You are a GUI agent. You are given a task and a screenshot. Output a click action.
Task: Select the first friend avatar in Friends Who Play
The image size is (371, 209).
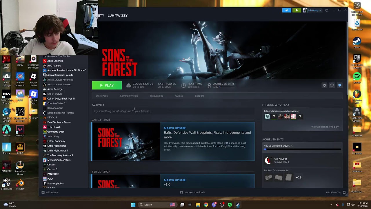tap(267, 116)
